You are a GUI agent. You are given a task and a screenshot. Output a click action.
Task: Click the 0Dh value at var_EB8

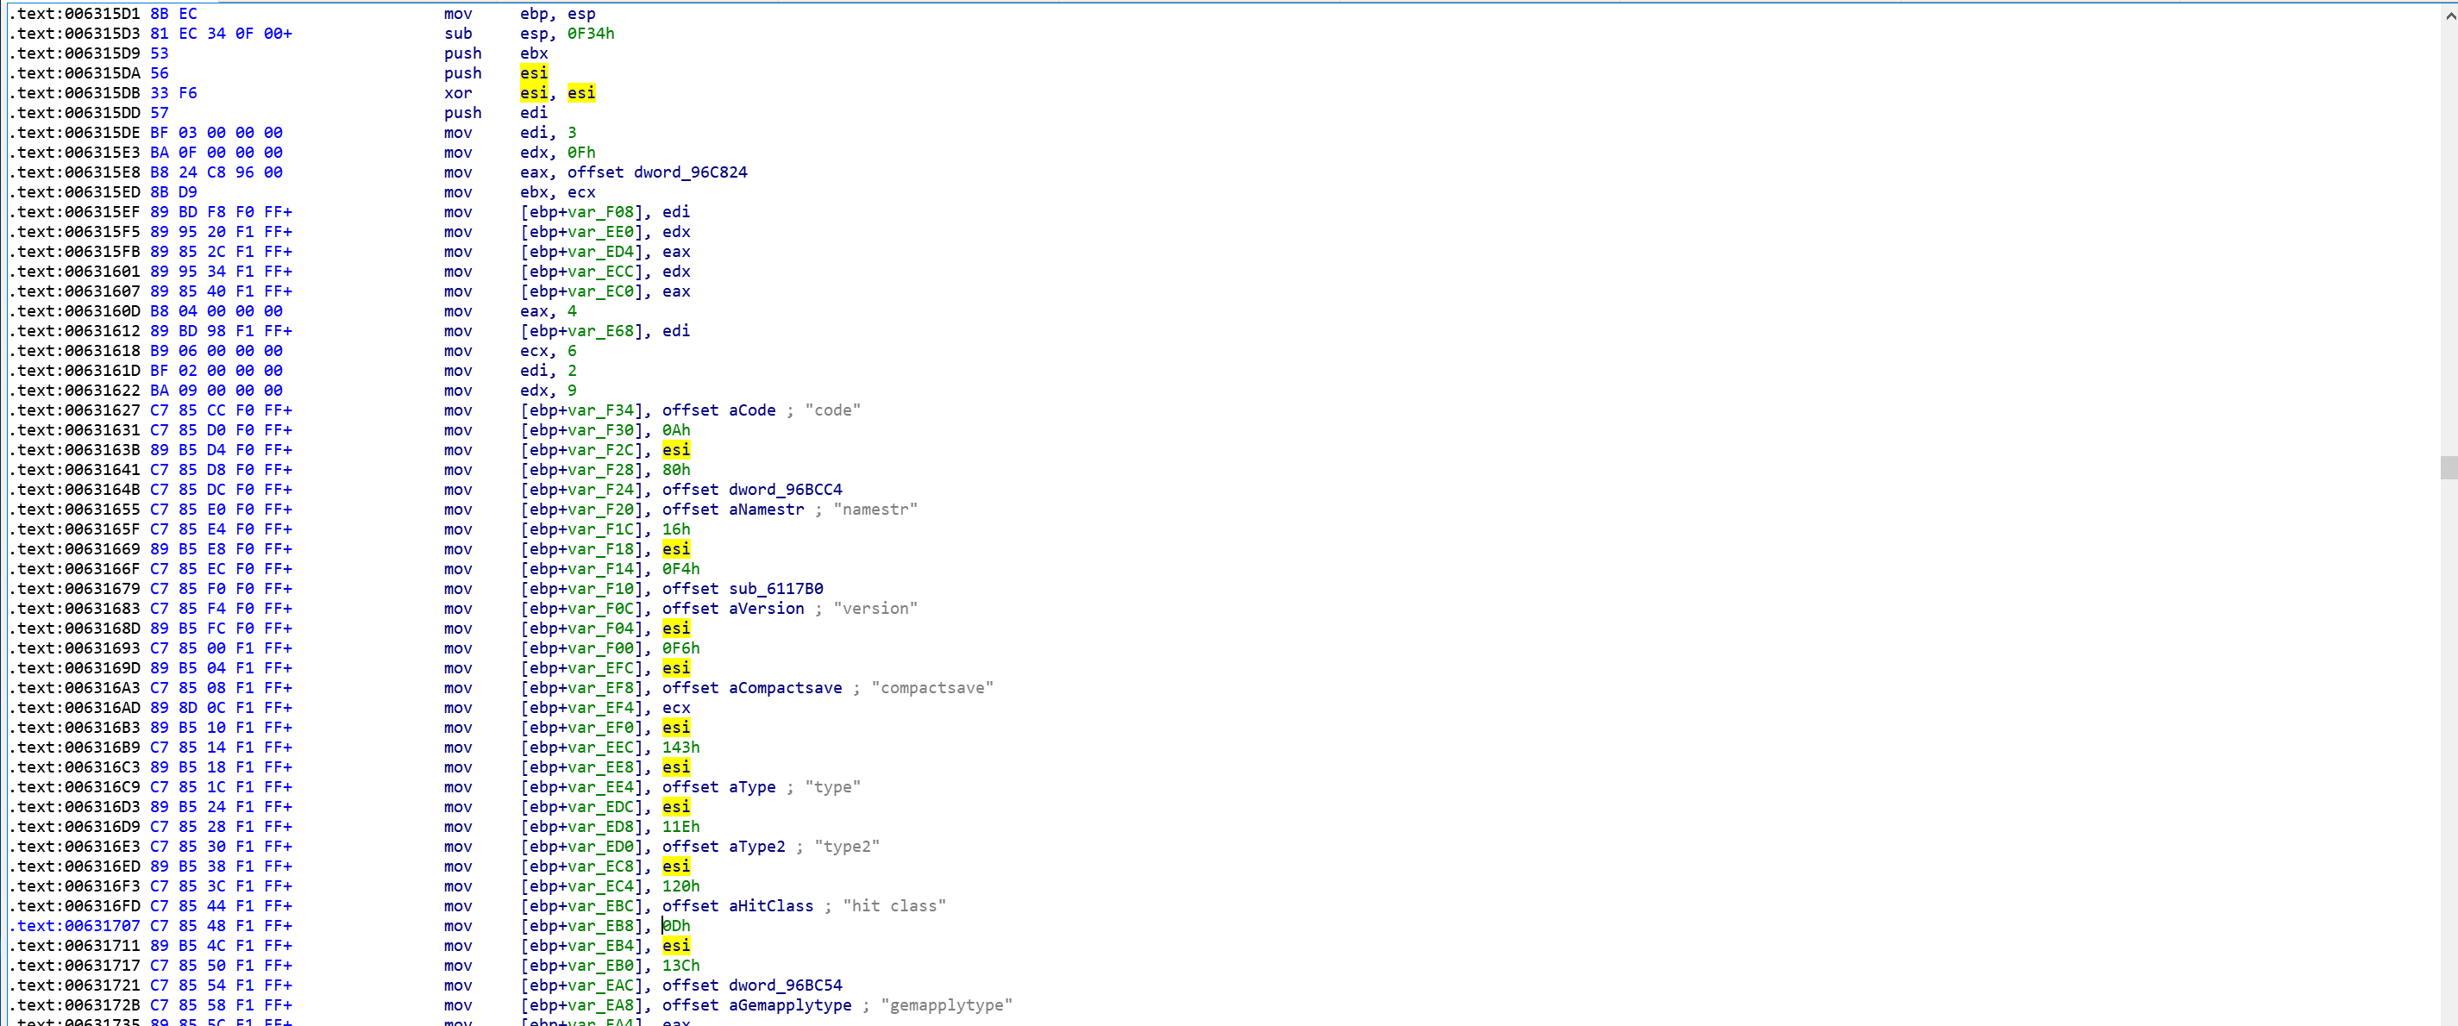(x=676, y=926)
